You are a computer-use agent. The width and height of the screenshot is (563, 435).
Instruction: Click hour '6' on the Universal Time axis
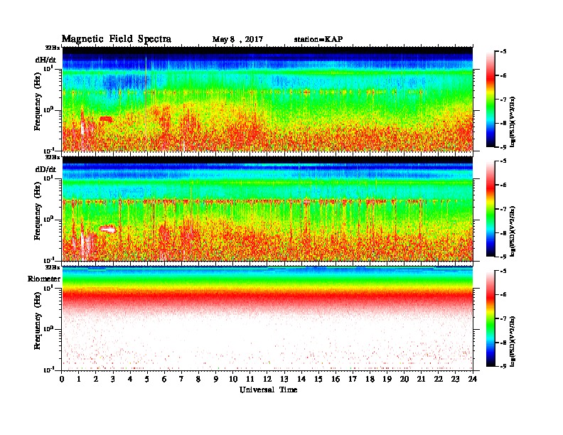(164, 379)
